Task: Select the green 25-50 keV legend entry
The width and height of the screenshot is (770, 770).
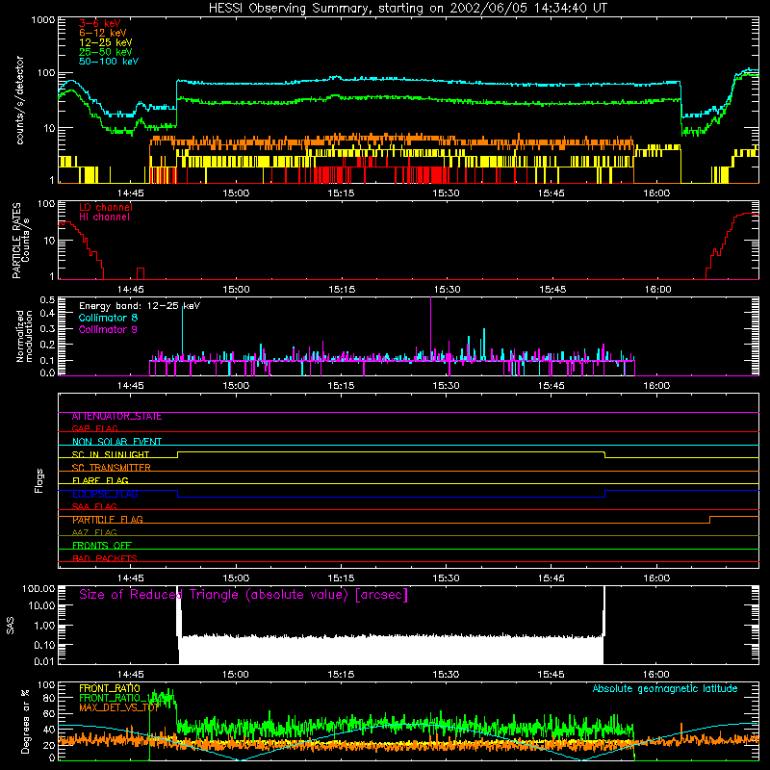Action: pos(106,52)
